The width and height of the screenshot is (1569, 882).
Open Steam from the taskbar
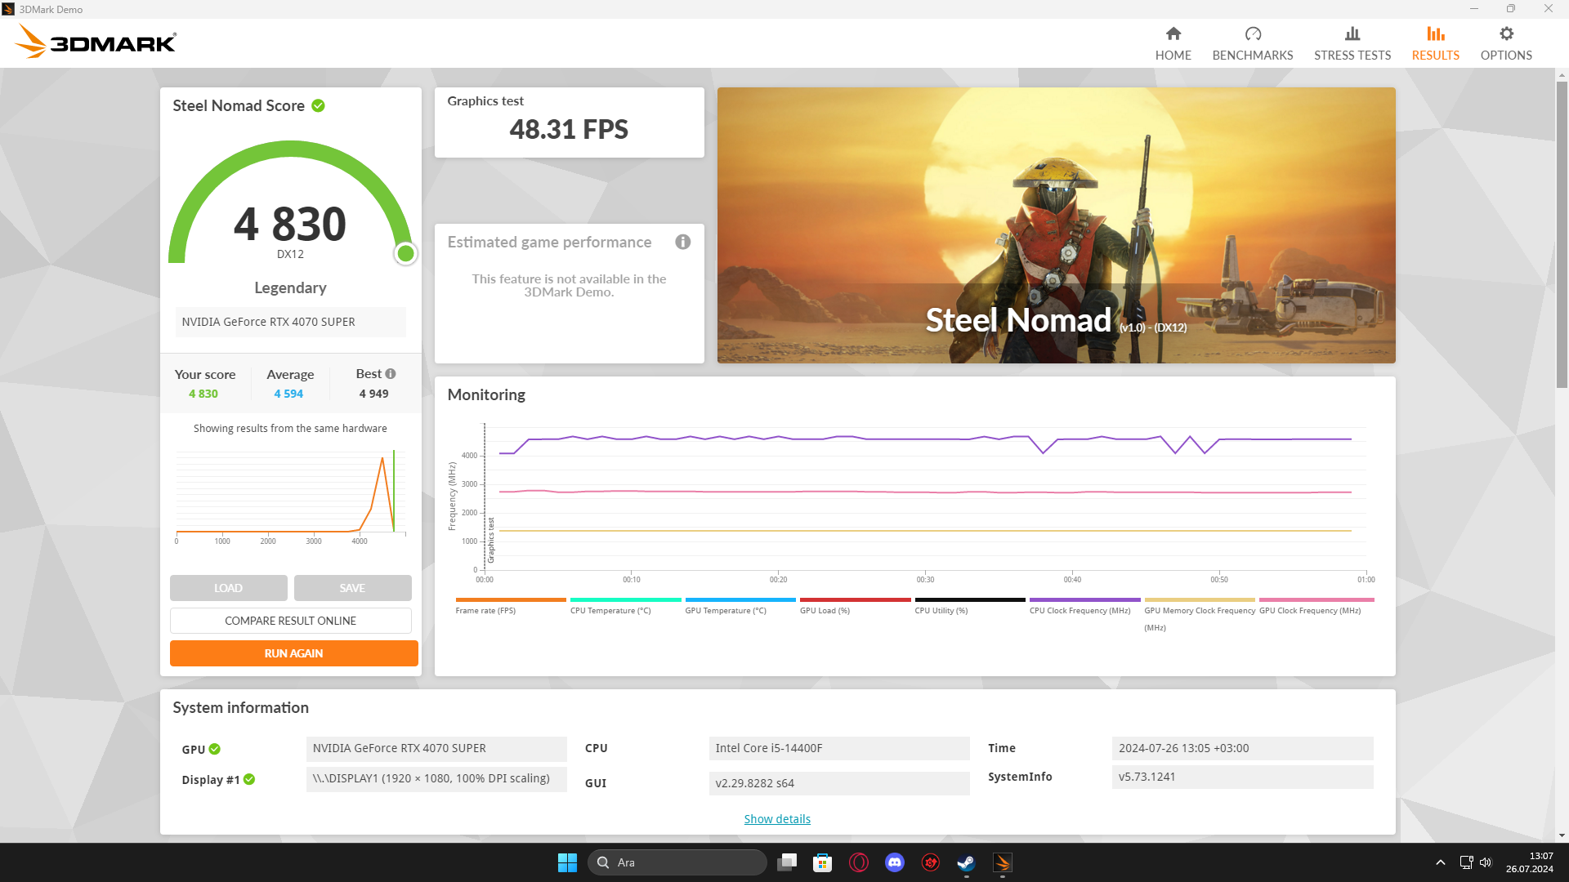tap(966, 862)
